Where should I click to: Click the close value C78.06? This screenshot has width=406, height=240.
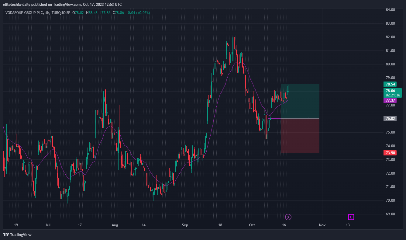[119, 13]
